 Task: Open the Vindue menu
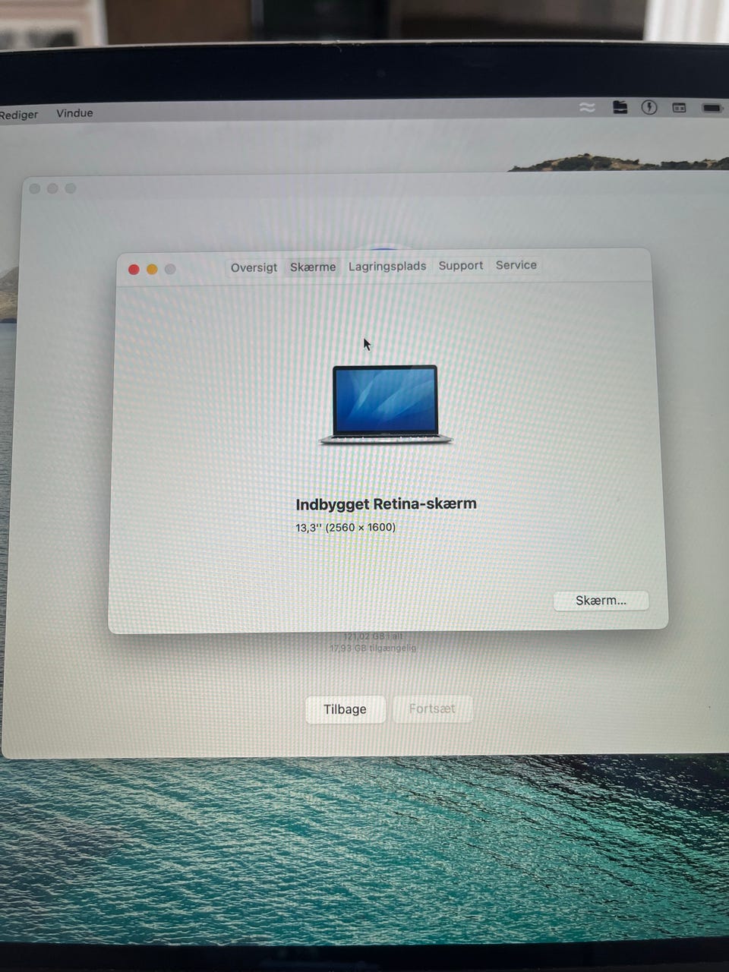(x=74, y=113)
